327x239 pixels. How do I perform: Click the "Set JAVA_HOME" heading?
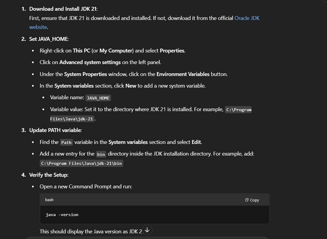[x=49, y=39]
